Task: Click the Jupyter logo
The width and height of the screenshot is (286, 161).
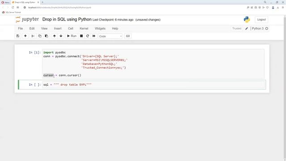Action: [x=27, y=19]
